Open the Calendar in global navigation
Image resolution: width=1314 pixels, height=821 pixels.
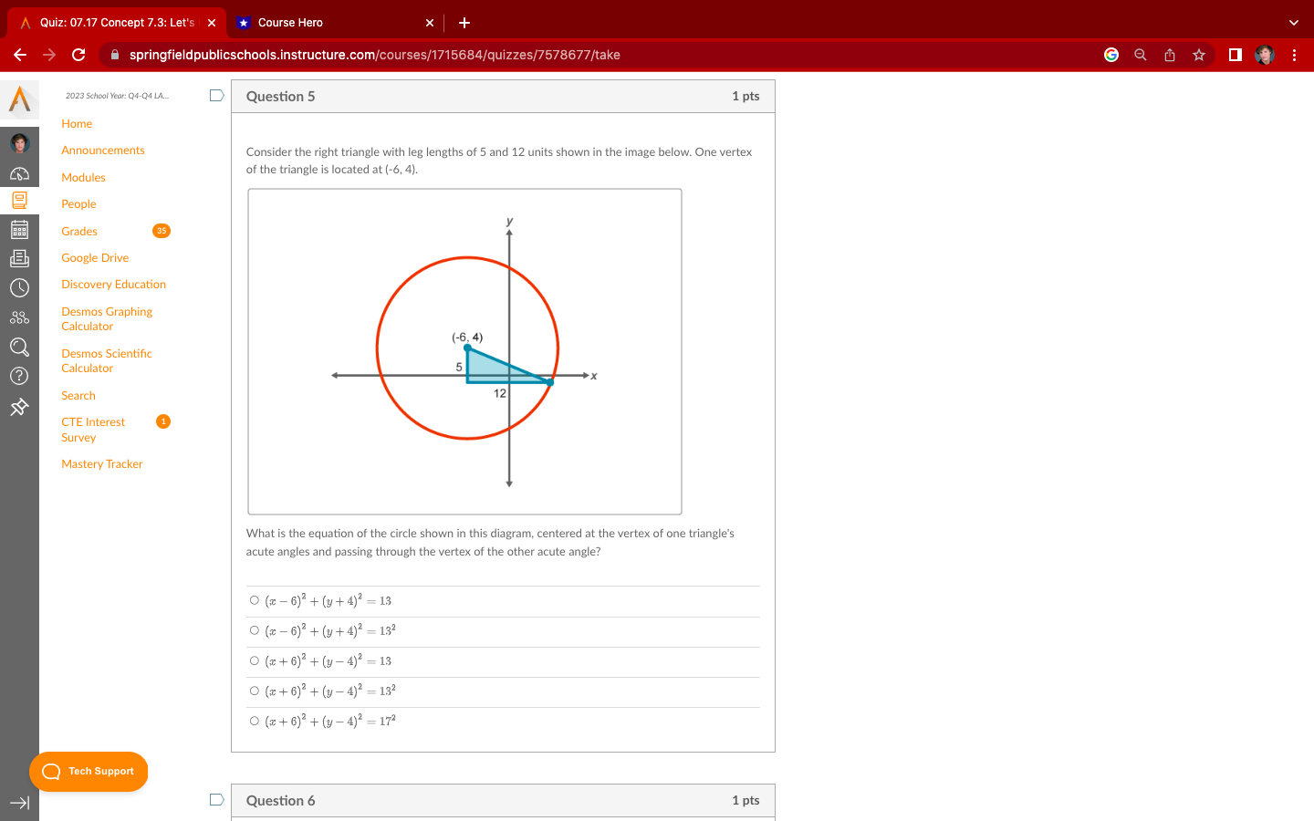tap(19, 230)
